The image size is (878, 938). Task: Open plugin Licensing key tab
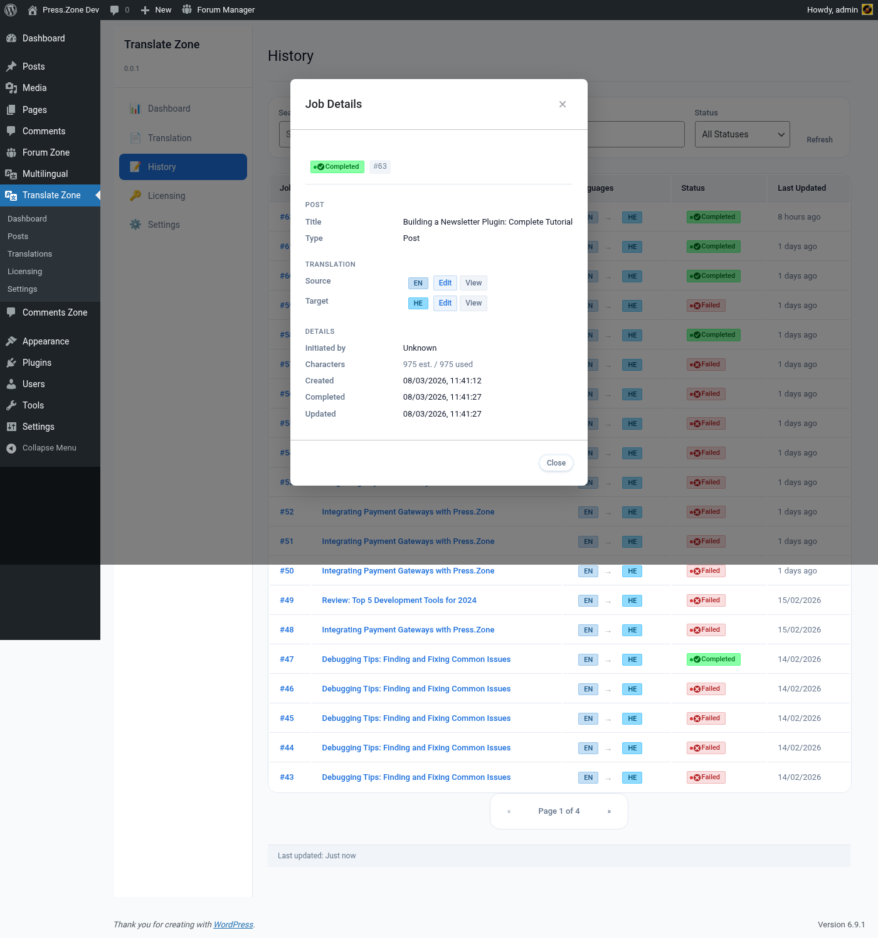(x=183, y=196)
